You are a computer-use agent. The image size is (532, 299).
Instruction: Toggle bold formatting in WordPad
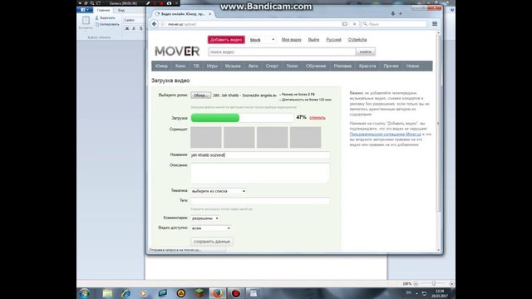point(127,29)
